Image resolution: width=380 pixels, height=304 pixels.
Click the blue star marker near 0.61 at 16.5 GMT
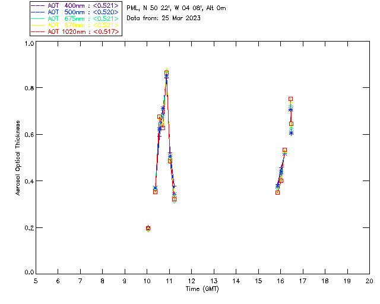(291, 133)
